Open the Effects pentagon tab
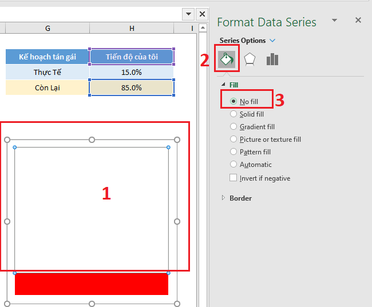Screen dimensions: 372x307 [250, 59]
